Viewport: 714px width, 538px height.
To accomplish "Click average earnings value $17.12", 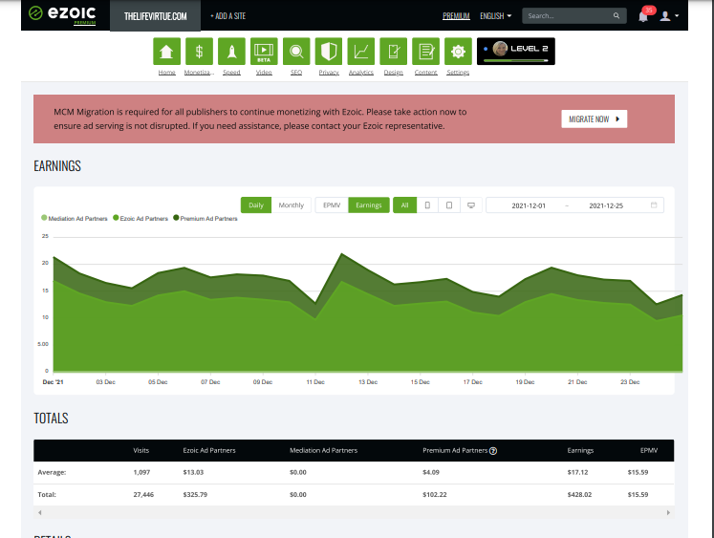I will tap(577, 472).
